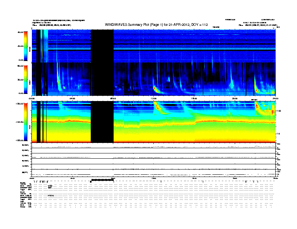
Task: Click the WIND/WAVES Summary Plot title
Action: point(156,25)
